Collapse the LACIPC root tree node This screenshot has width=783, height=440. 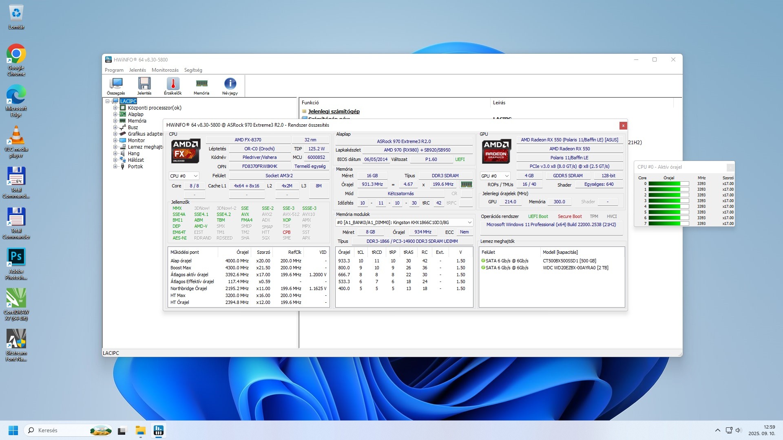tap(108, 101)
